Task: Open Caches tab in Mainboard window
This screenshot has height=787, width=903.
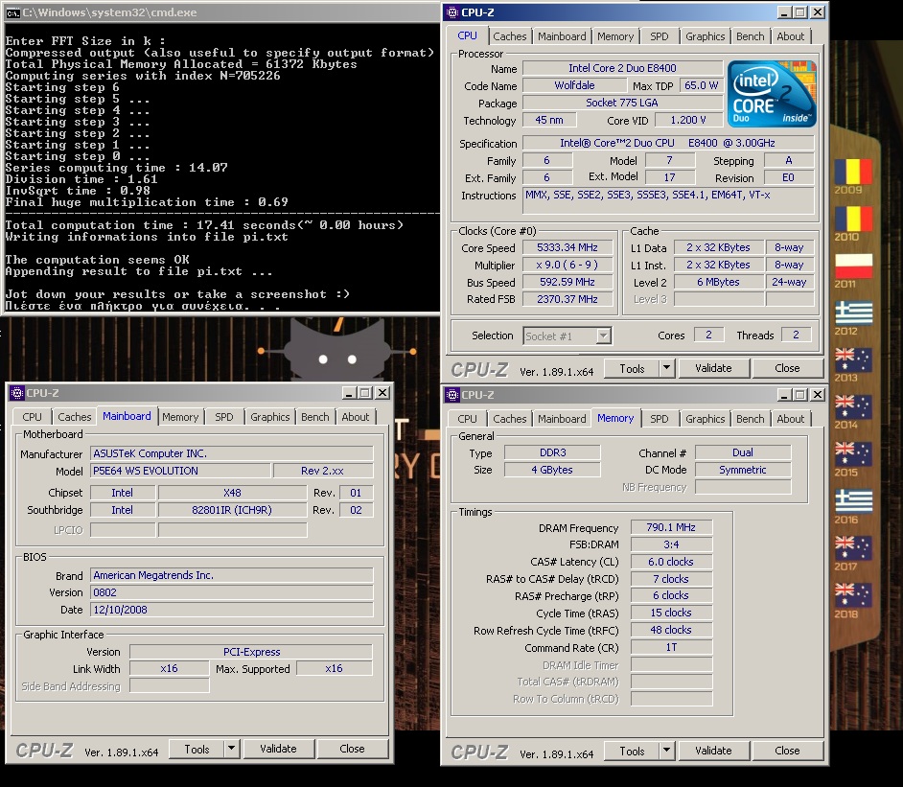Action: tap(74, 417)
